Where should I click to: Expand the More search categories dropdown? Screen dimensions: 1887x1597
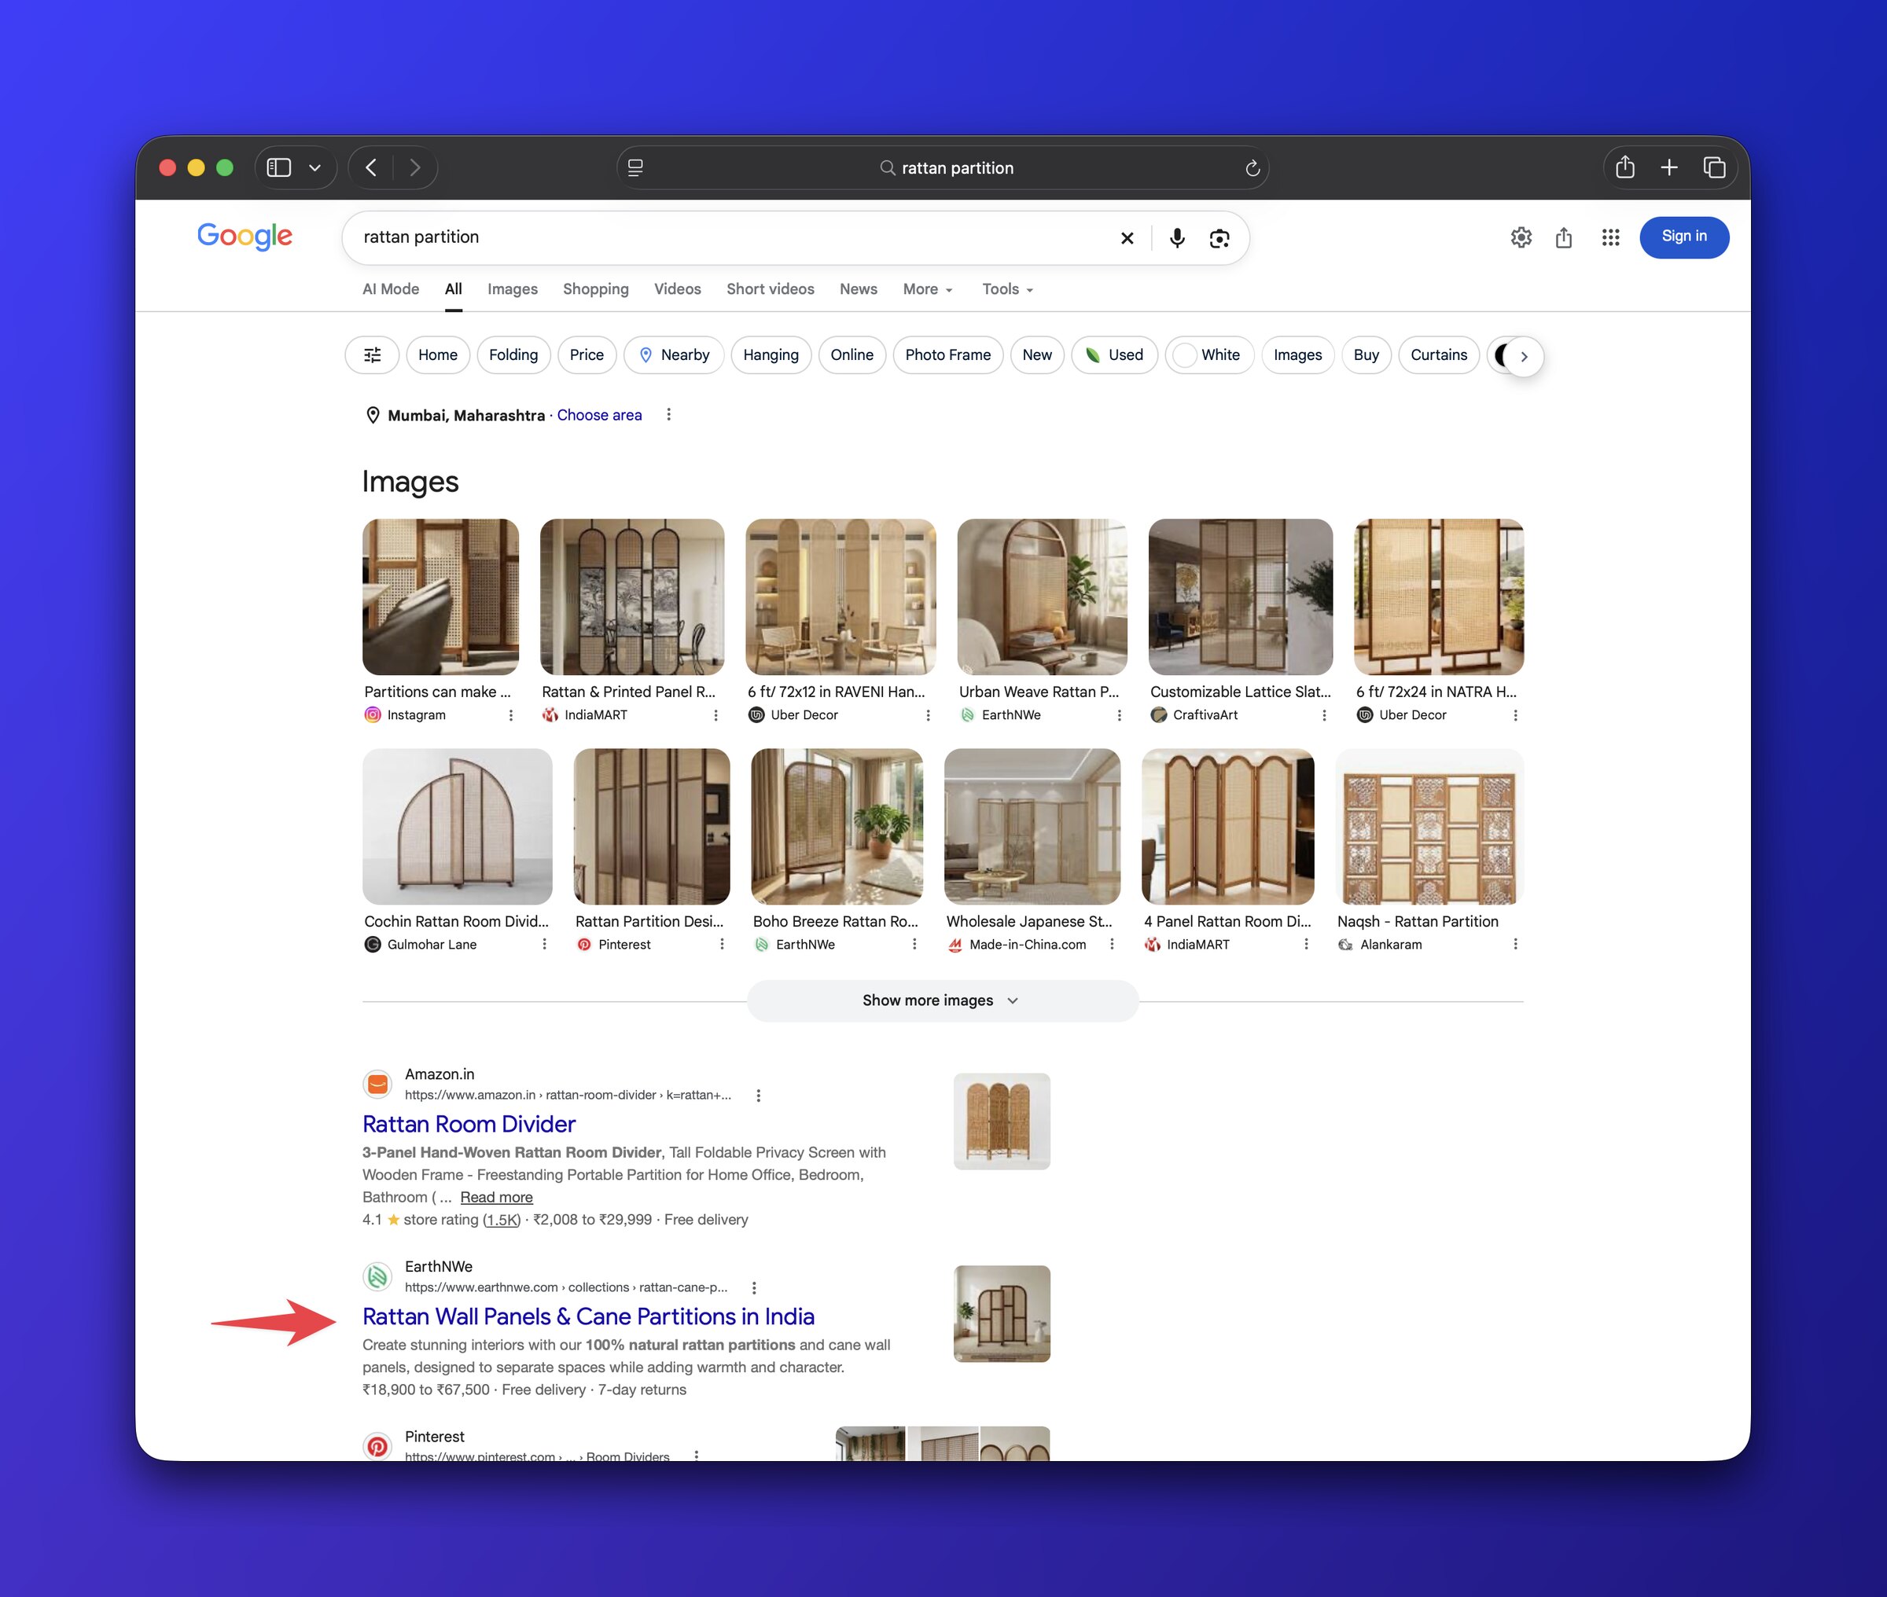click(x=927, y=288)
